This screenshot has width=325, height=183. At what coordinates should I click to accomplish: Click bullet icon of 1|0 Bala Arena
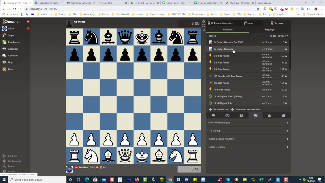click(210, 83)
